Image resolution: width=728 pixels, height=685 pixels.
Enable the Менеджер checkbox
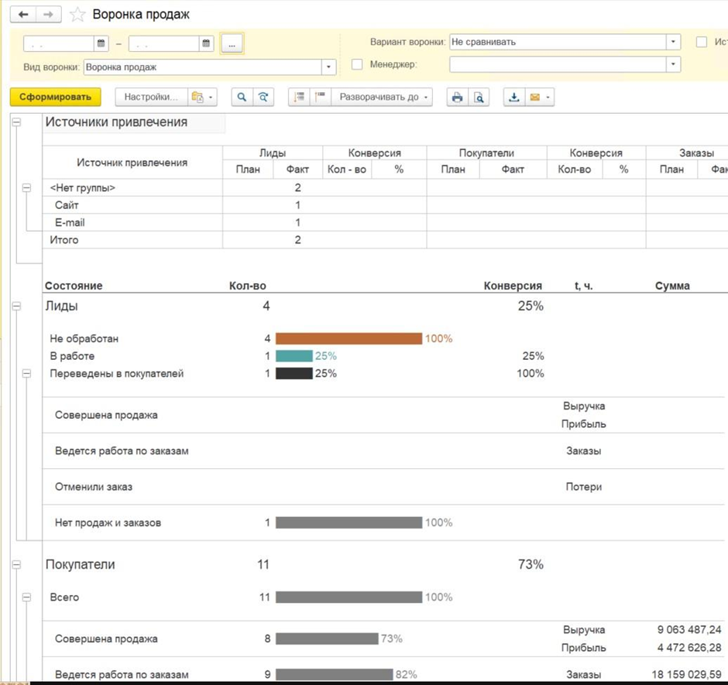tap(357, 64)
